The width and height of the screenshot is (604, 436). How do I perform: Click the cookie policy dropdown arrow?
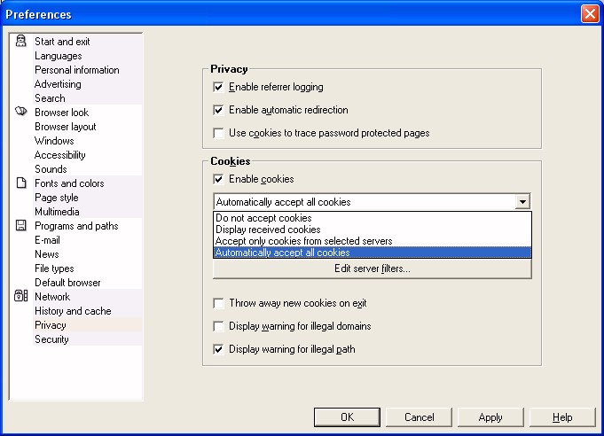(523, 202)
